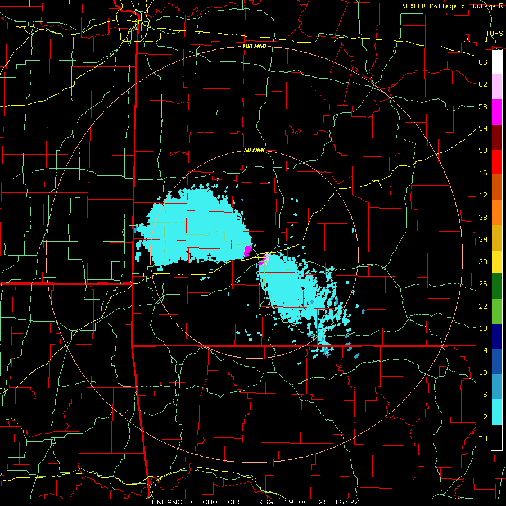Pick the dark red legend swatch
Image resolution: width=506 pixels, height=506 pixels.
tap(496, 137)
